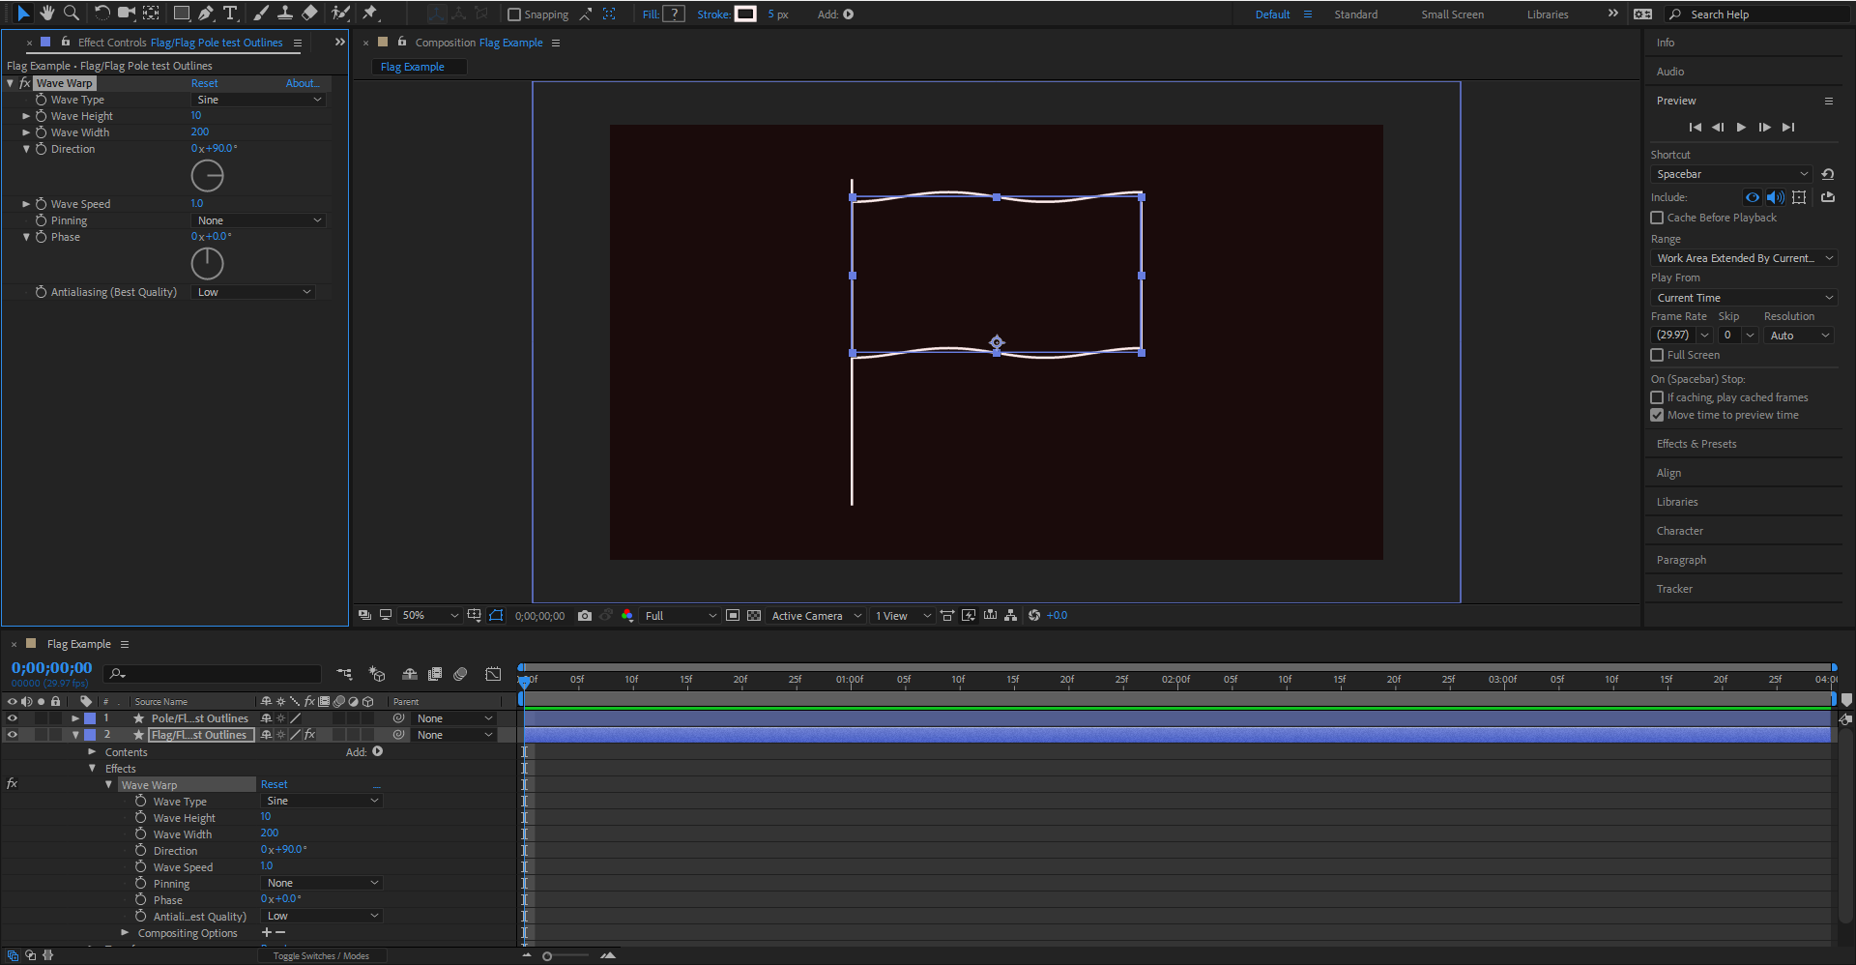Image resolution: width=1856 pixels, height=965 pixels.
Task: Expand Compositing Options in timeline
Action: click(x=125, y=933)
